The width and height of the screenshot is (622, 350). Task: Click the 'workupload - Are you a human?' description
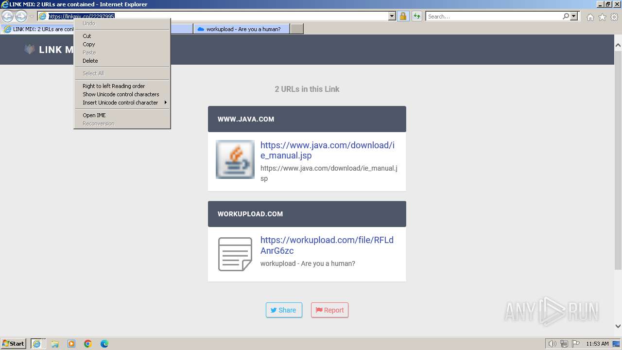[x=308, y=263]
